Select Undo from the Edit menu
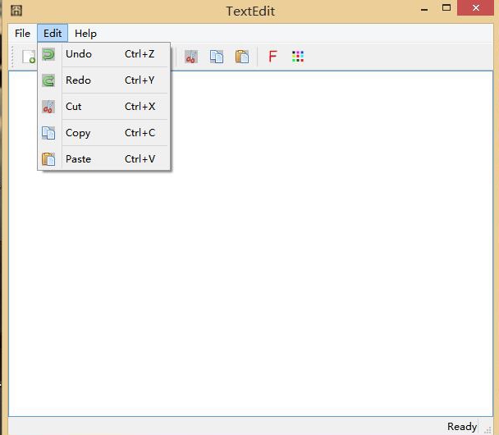 79,54
